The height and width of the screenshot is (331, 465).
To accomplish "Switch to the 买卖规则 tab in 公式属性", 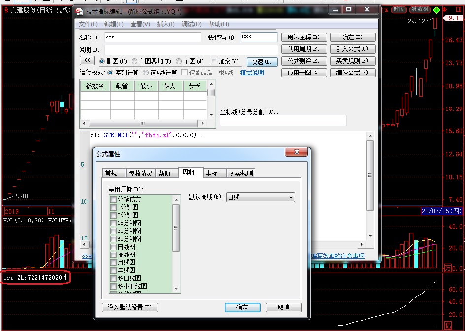I will coord(241,173).
